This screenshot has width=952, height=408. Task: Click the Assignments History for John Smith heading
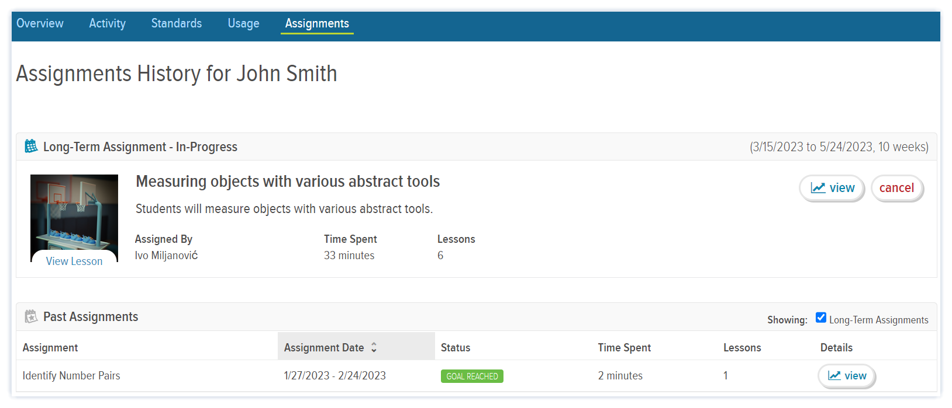tap(177, 74)
